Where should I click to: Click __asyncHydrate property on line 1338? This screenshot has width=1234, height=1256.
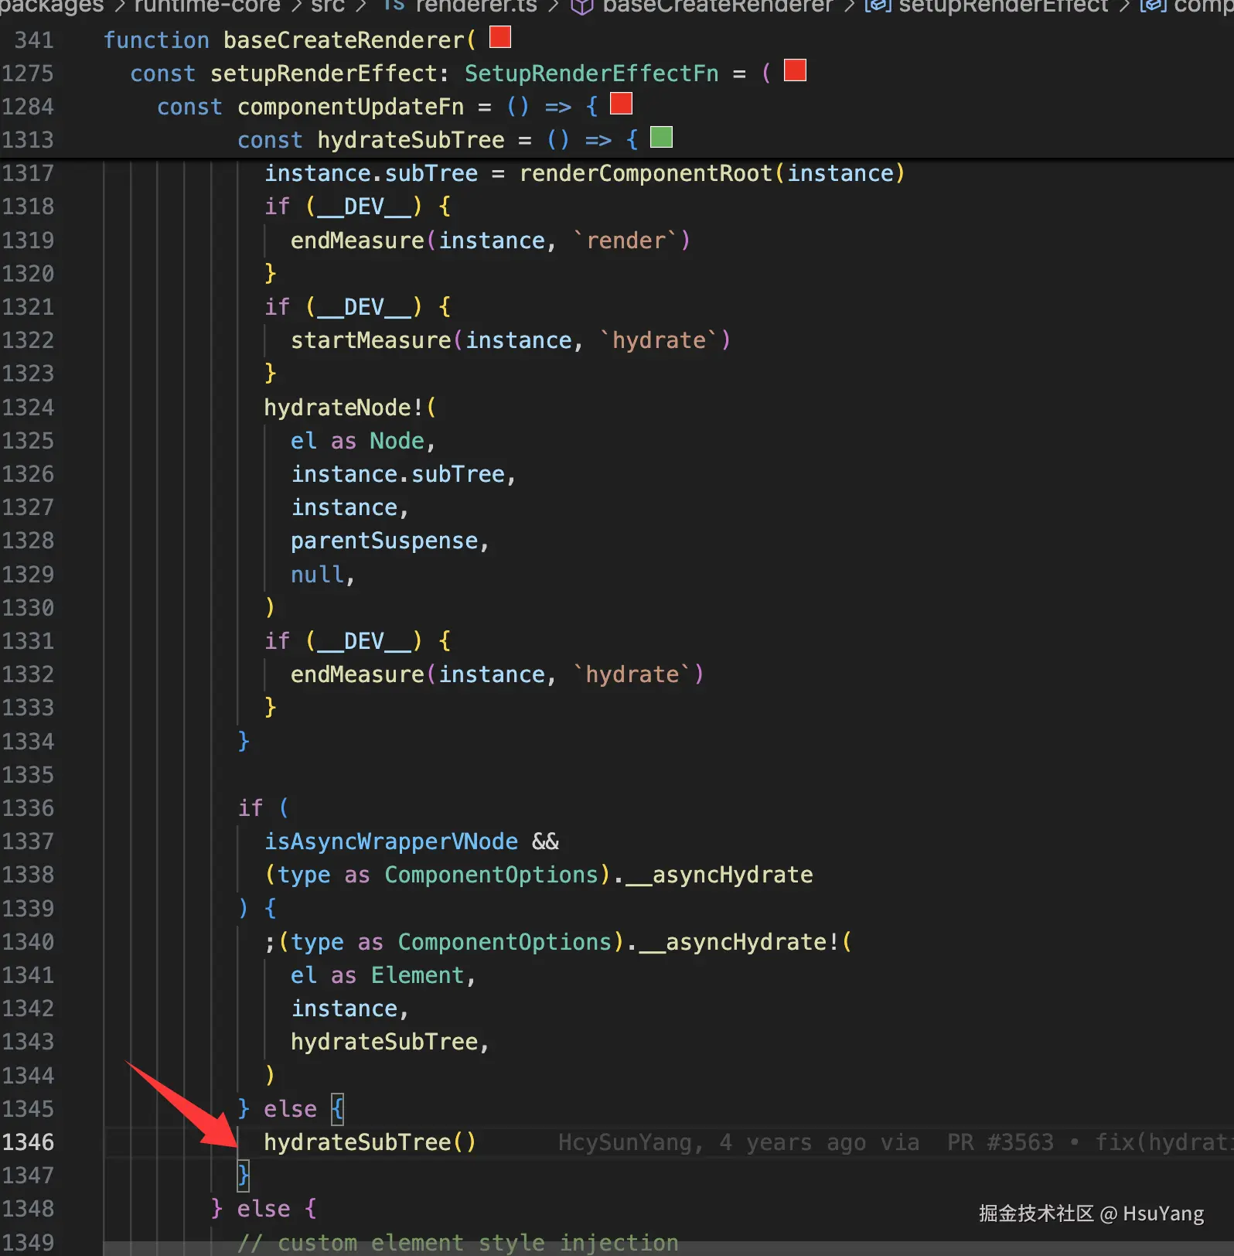click(x=719, y=875)
